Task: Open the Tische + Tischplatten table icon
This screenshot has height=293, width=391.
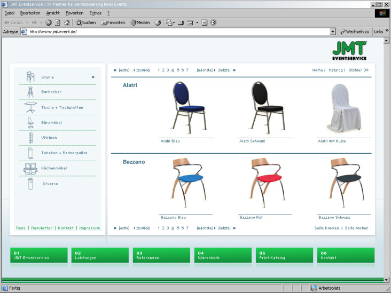Action: point(30,107)
